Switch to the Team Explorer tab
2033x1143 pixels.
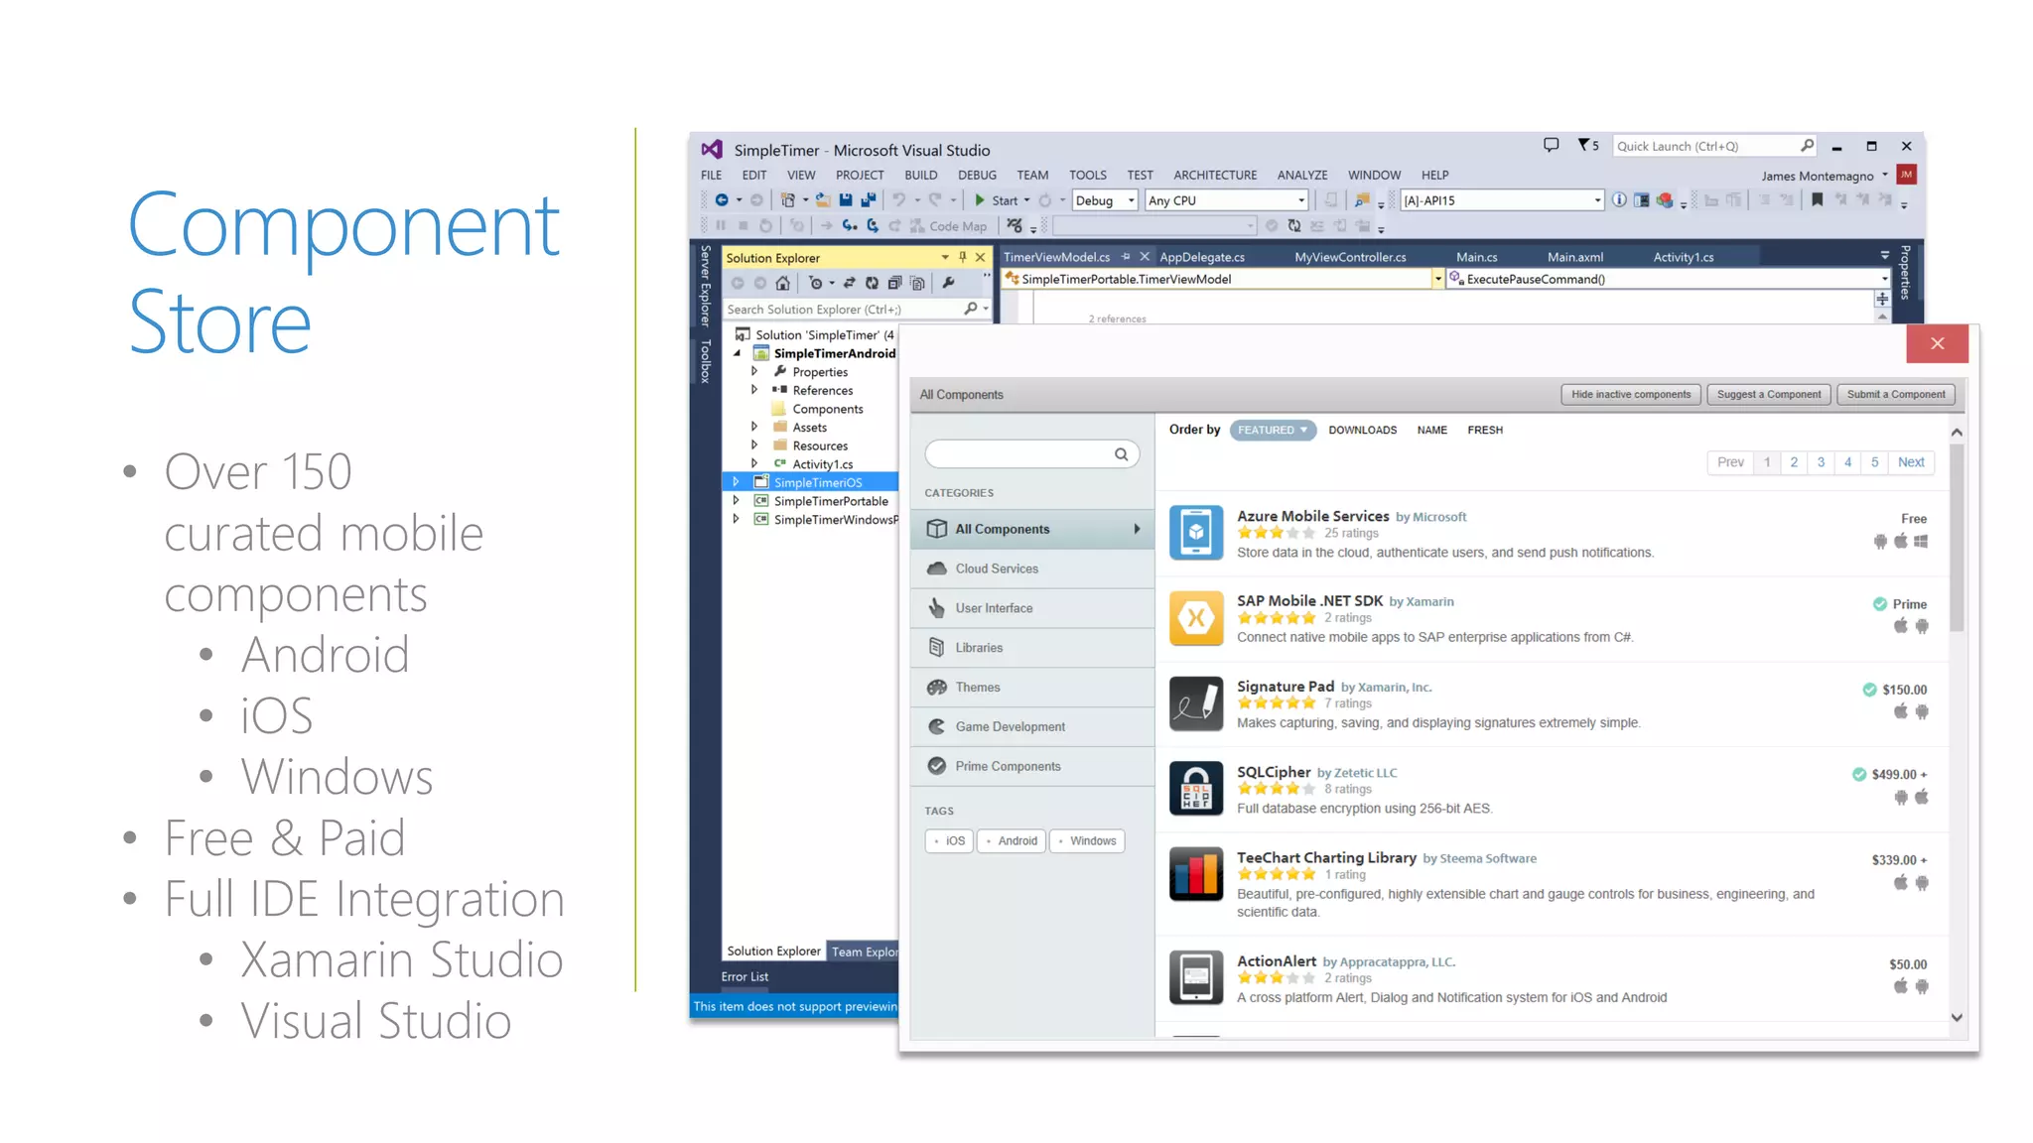click(x=863, y=952)
